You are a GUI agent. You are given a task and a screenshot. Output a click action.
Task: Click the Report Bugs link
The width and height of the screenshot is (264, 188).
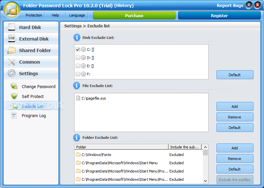tap(230, 5)
